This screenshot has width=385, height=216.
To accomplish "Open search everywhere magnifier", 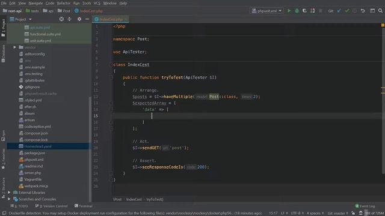I will coord(380,11).
